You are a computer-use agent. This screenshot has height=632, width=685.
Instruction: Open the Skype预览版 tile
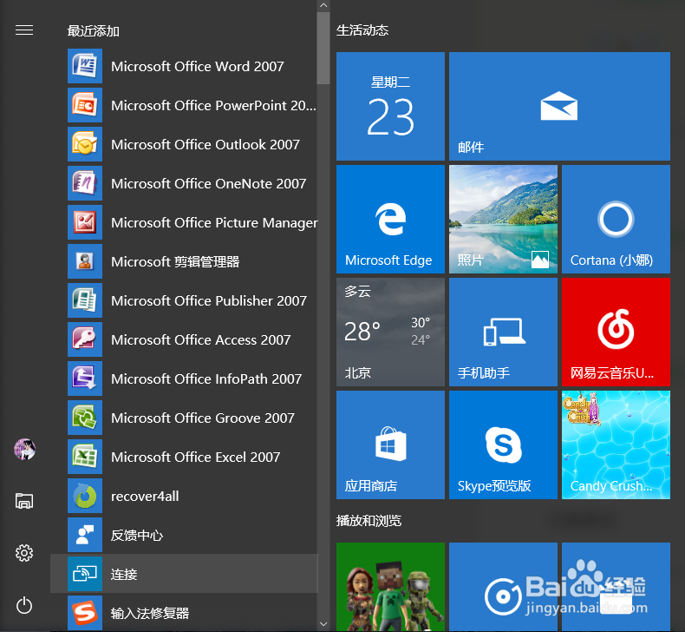click(x=503, y=444)
